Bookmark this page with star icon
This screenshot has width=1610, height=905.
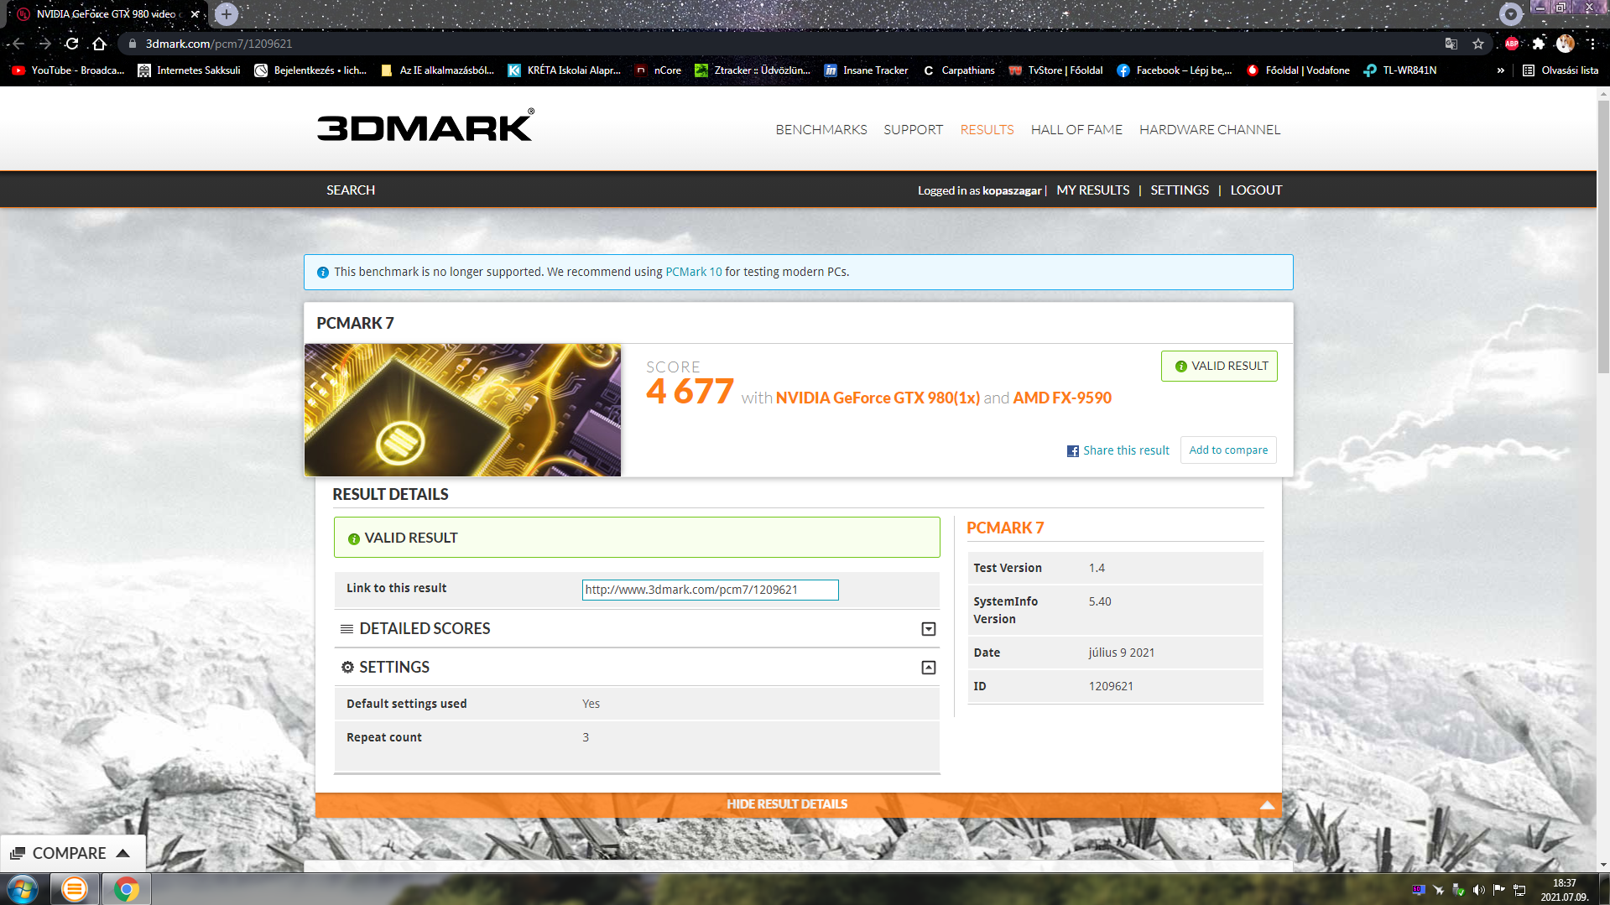(1478, 44)
